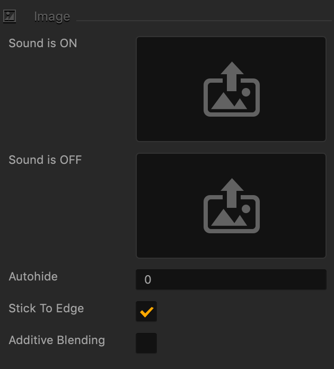The height and width of the screenshot is (369, 334).
Task: Click the Additive Blending label
Action: pyautogui.click(x=57, y=340)
